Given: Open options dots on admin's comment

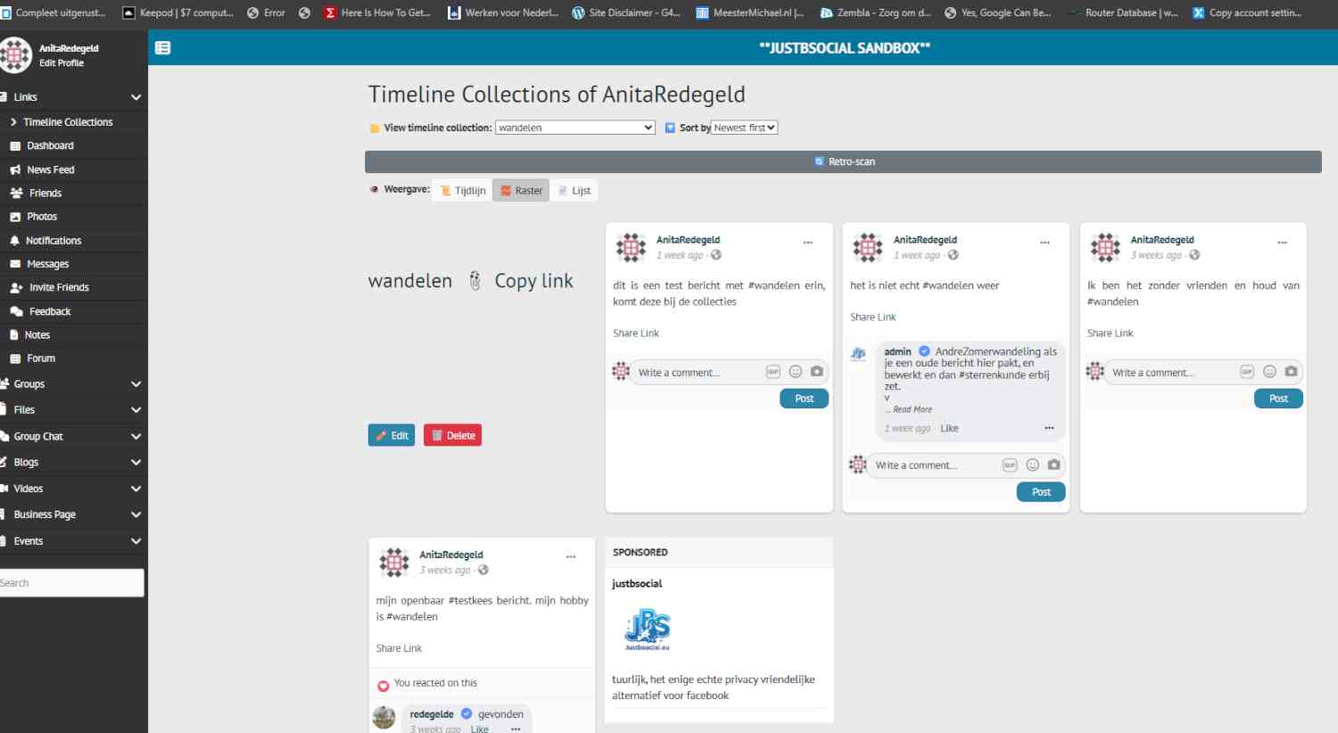Looking at the screenshot, I should (x=1049, y=428).
